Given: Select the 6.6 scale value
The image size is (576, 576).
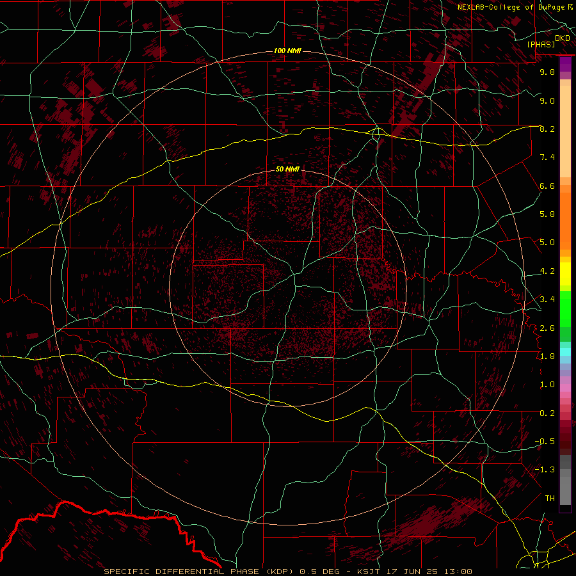Looking at the screenshot, I should point(547,186).
